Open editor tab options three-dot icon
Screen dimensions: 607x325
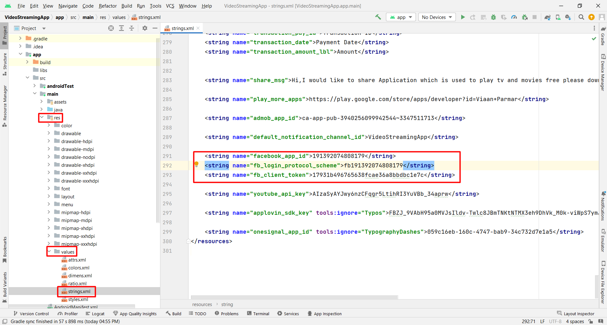pyautogui.click(x=594, y=28)
